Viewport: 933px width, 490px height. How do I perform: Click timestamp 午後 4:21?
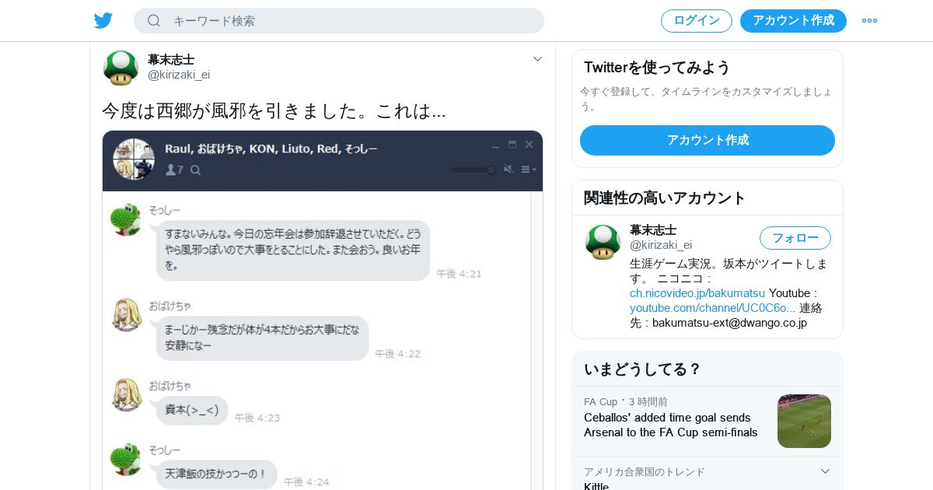pyautogui.click(x=460, y=274)
